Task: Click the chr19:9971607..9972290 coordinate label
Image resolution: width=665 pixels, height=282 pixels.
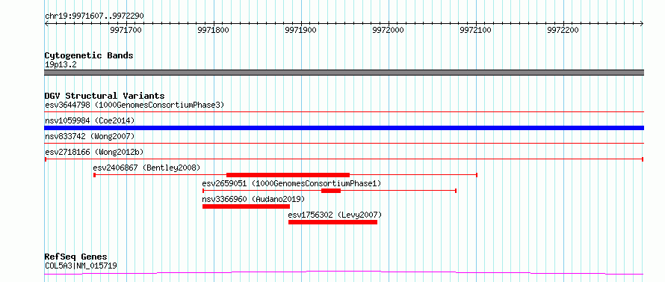Action: coord(94,16)
